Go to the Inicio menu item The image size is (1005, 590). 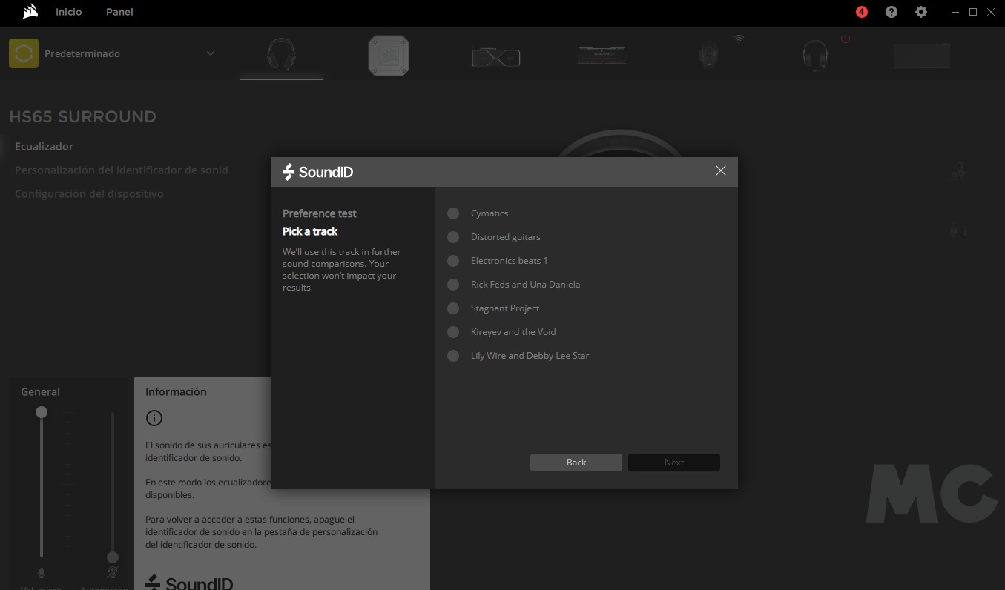[x=69, y=12]
